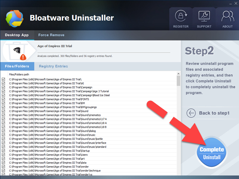Select the path text ending in Trial\data
Image resolution: width=239 pixels, height=179 pixels.
(48, 163)
